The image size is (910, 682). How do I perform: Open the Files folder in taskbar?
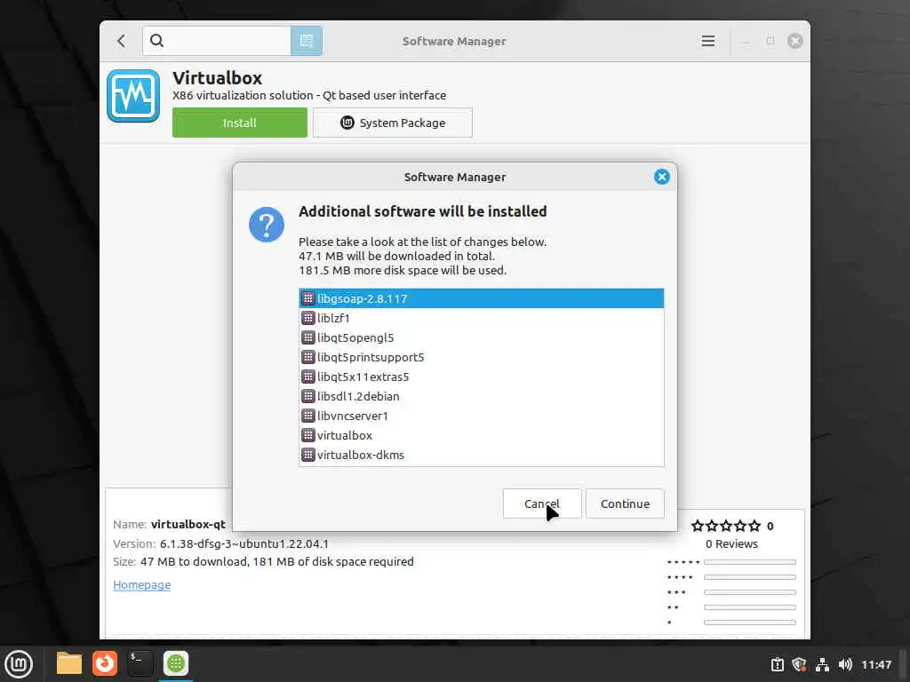[x=69, y=664]
